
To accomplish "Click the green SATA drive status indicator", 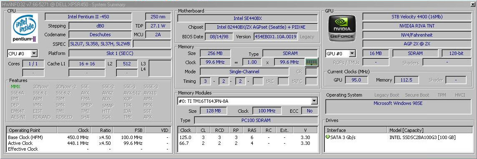I will point(328,137).
